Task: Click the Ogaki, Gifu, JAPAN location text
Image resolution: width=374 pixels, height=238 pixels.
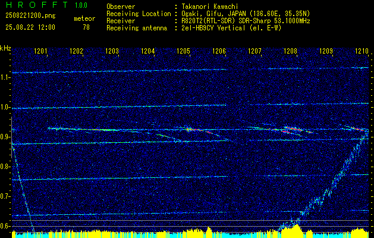Action: (x=246, y=14)
